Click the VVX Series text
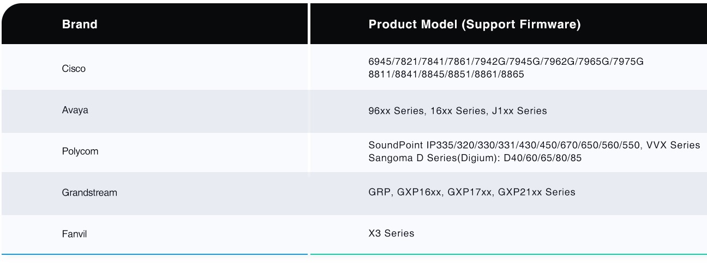The height and width of the screenshot is (263, 707). (x=674, y=145)
